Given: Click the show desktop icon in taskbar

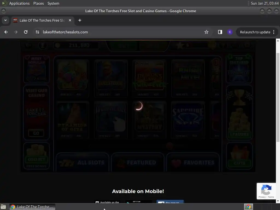Looking at the screenshot, I should [x=3, y=207].
